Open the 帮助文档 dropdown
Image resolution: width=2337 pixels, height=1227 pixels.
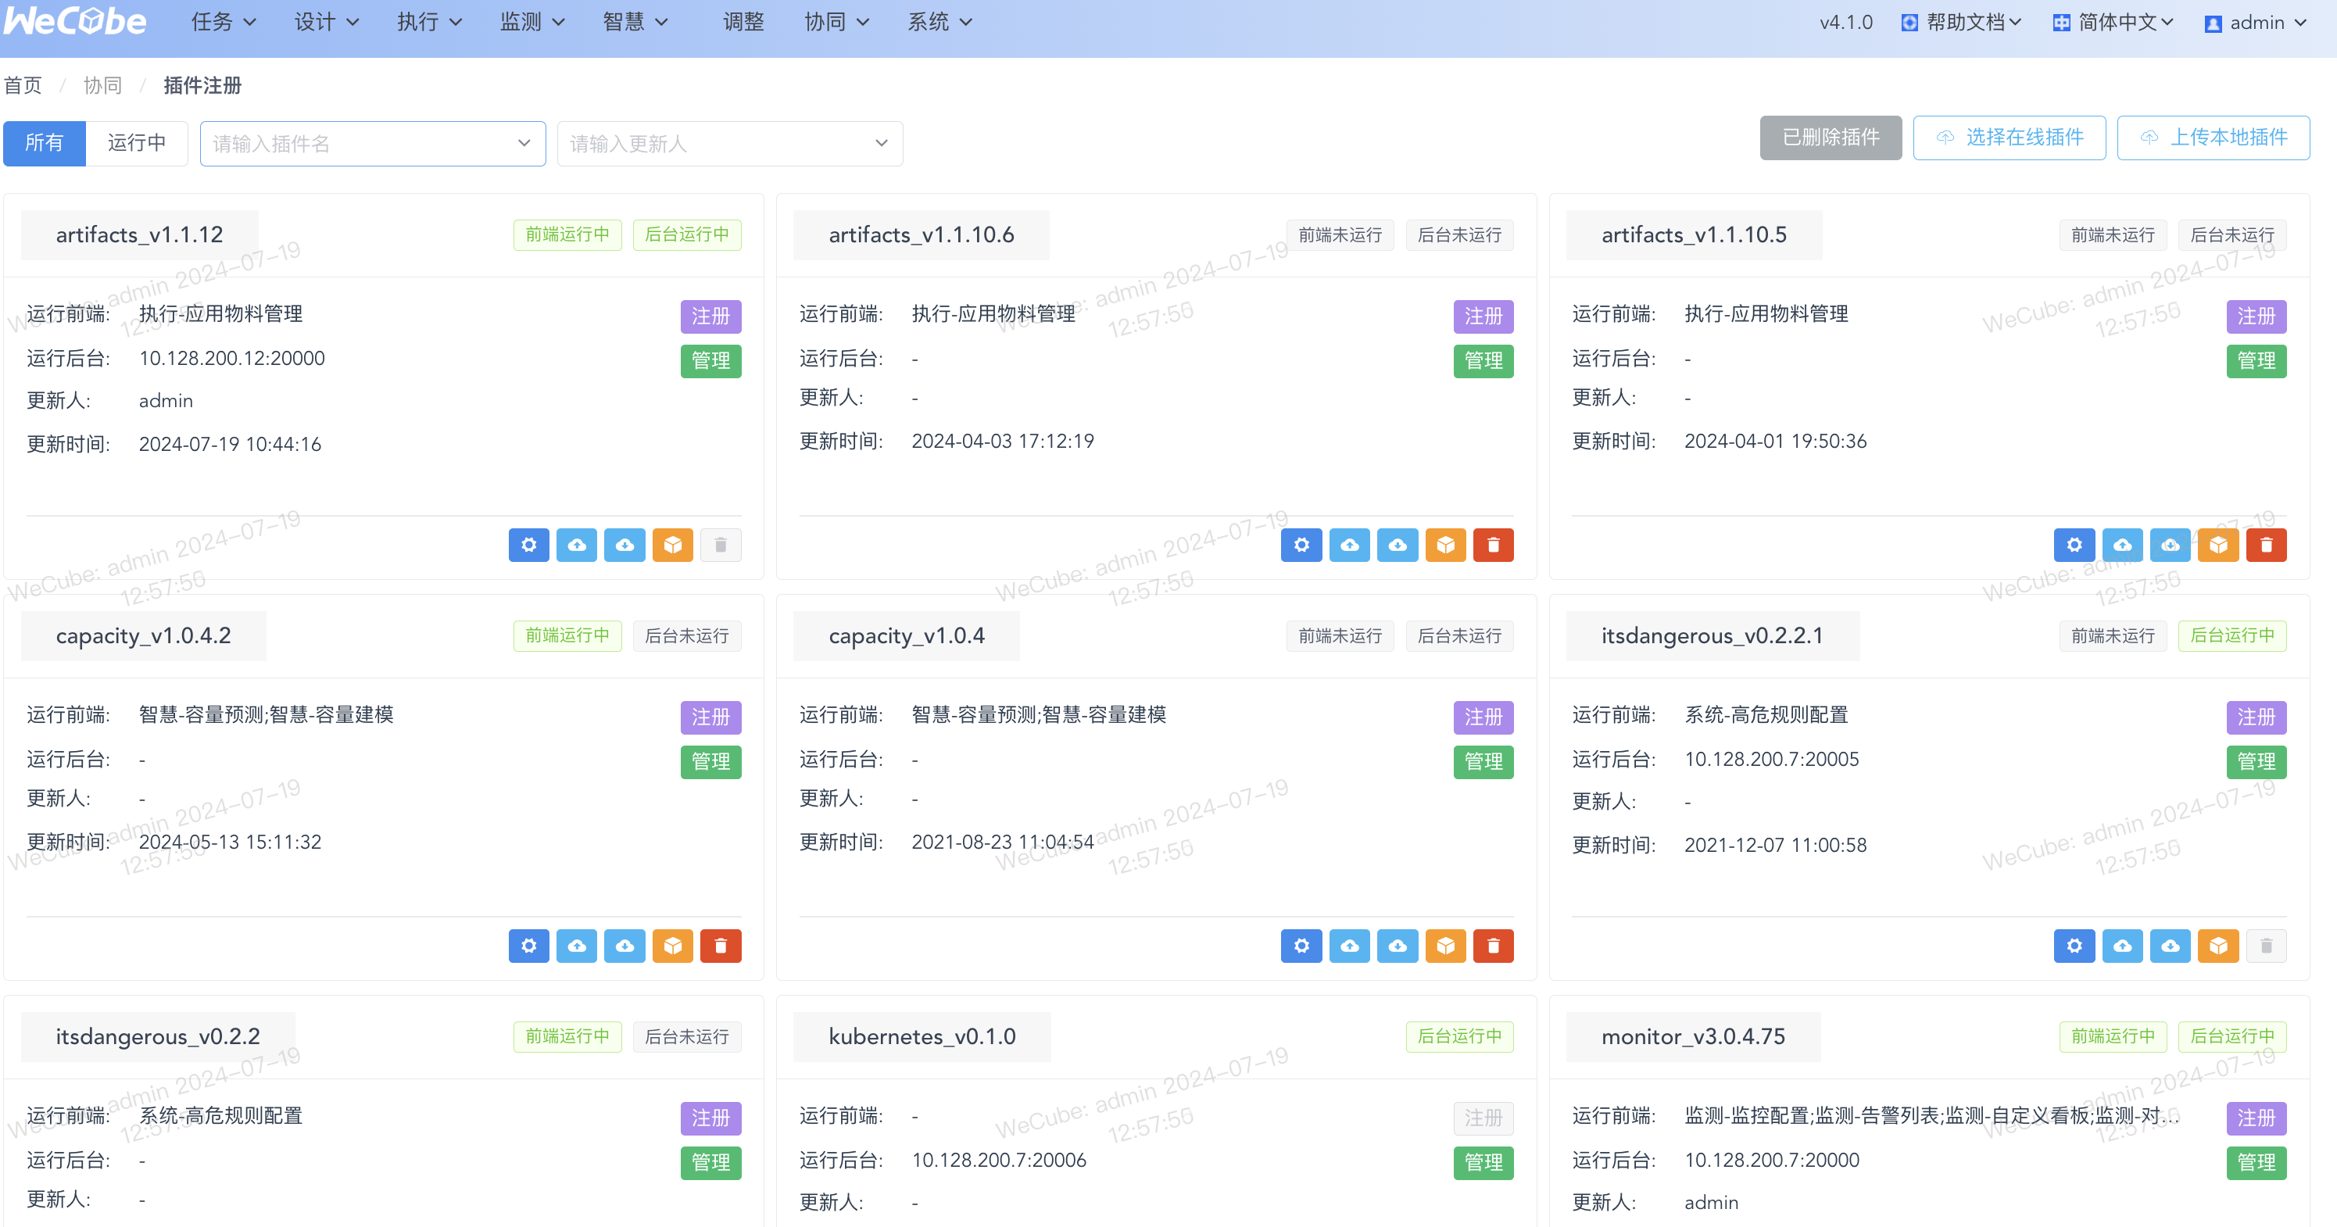pyautogui.click(x=1960, y=23)
